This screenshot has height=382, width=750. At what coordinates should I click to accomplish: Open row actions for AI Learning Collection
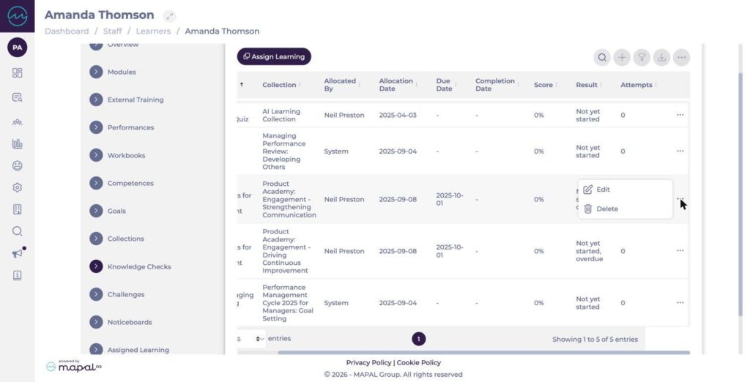pos(680,115)
